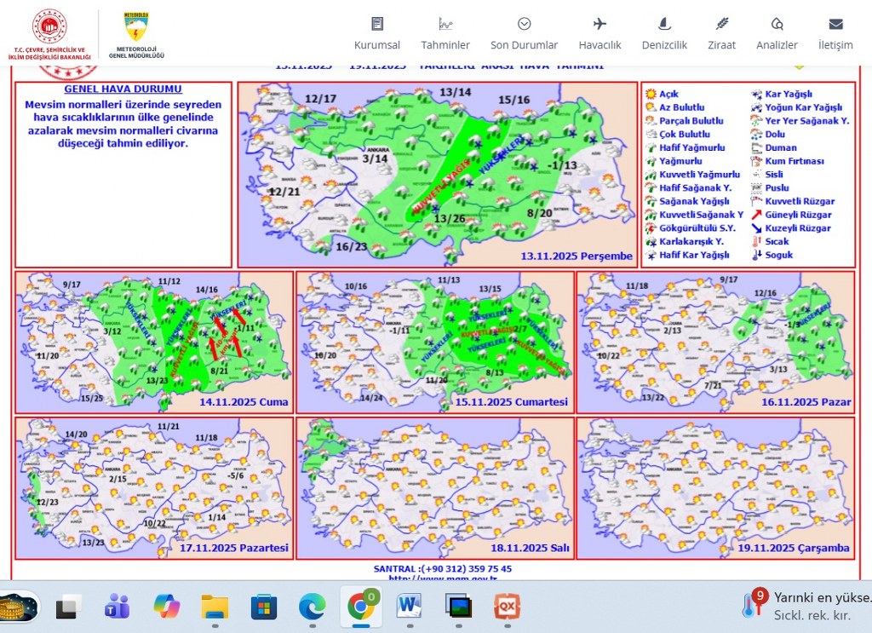The image size is (872, 633).
Task: Open the Tahminler forecasts menu
Action: tap(445, 34)
